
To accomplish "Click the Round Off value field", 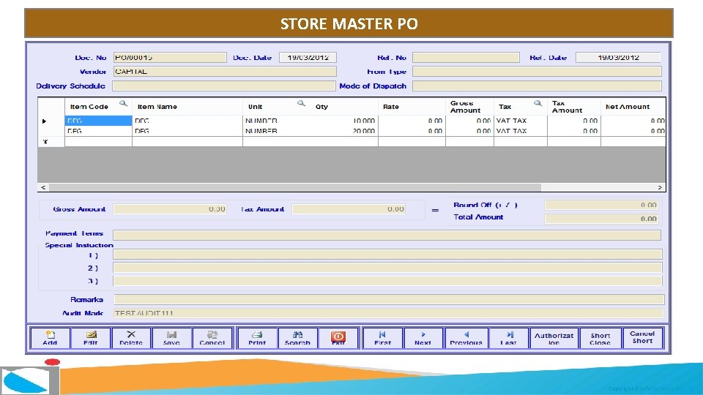I will pos(601,205).
